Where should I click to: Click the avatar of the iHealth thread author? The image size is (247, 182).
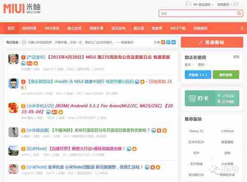pyautogui.click(x=13, y=83)
